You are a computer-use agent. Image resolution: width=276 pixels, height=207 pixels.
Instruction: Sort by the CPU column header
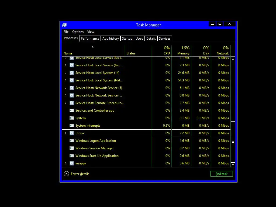pos(162,51)
